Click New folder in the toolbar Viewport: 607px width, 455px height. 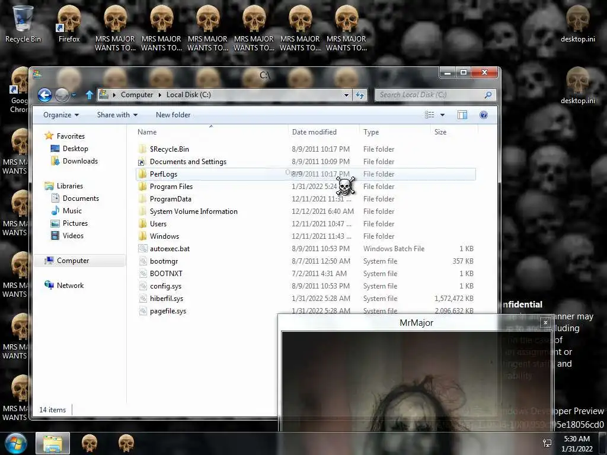173,115
